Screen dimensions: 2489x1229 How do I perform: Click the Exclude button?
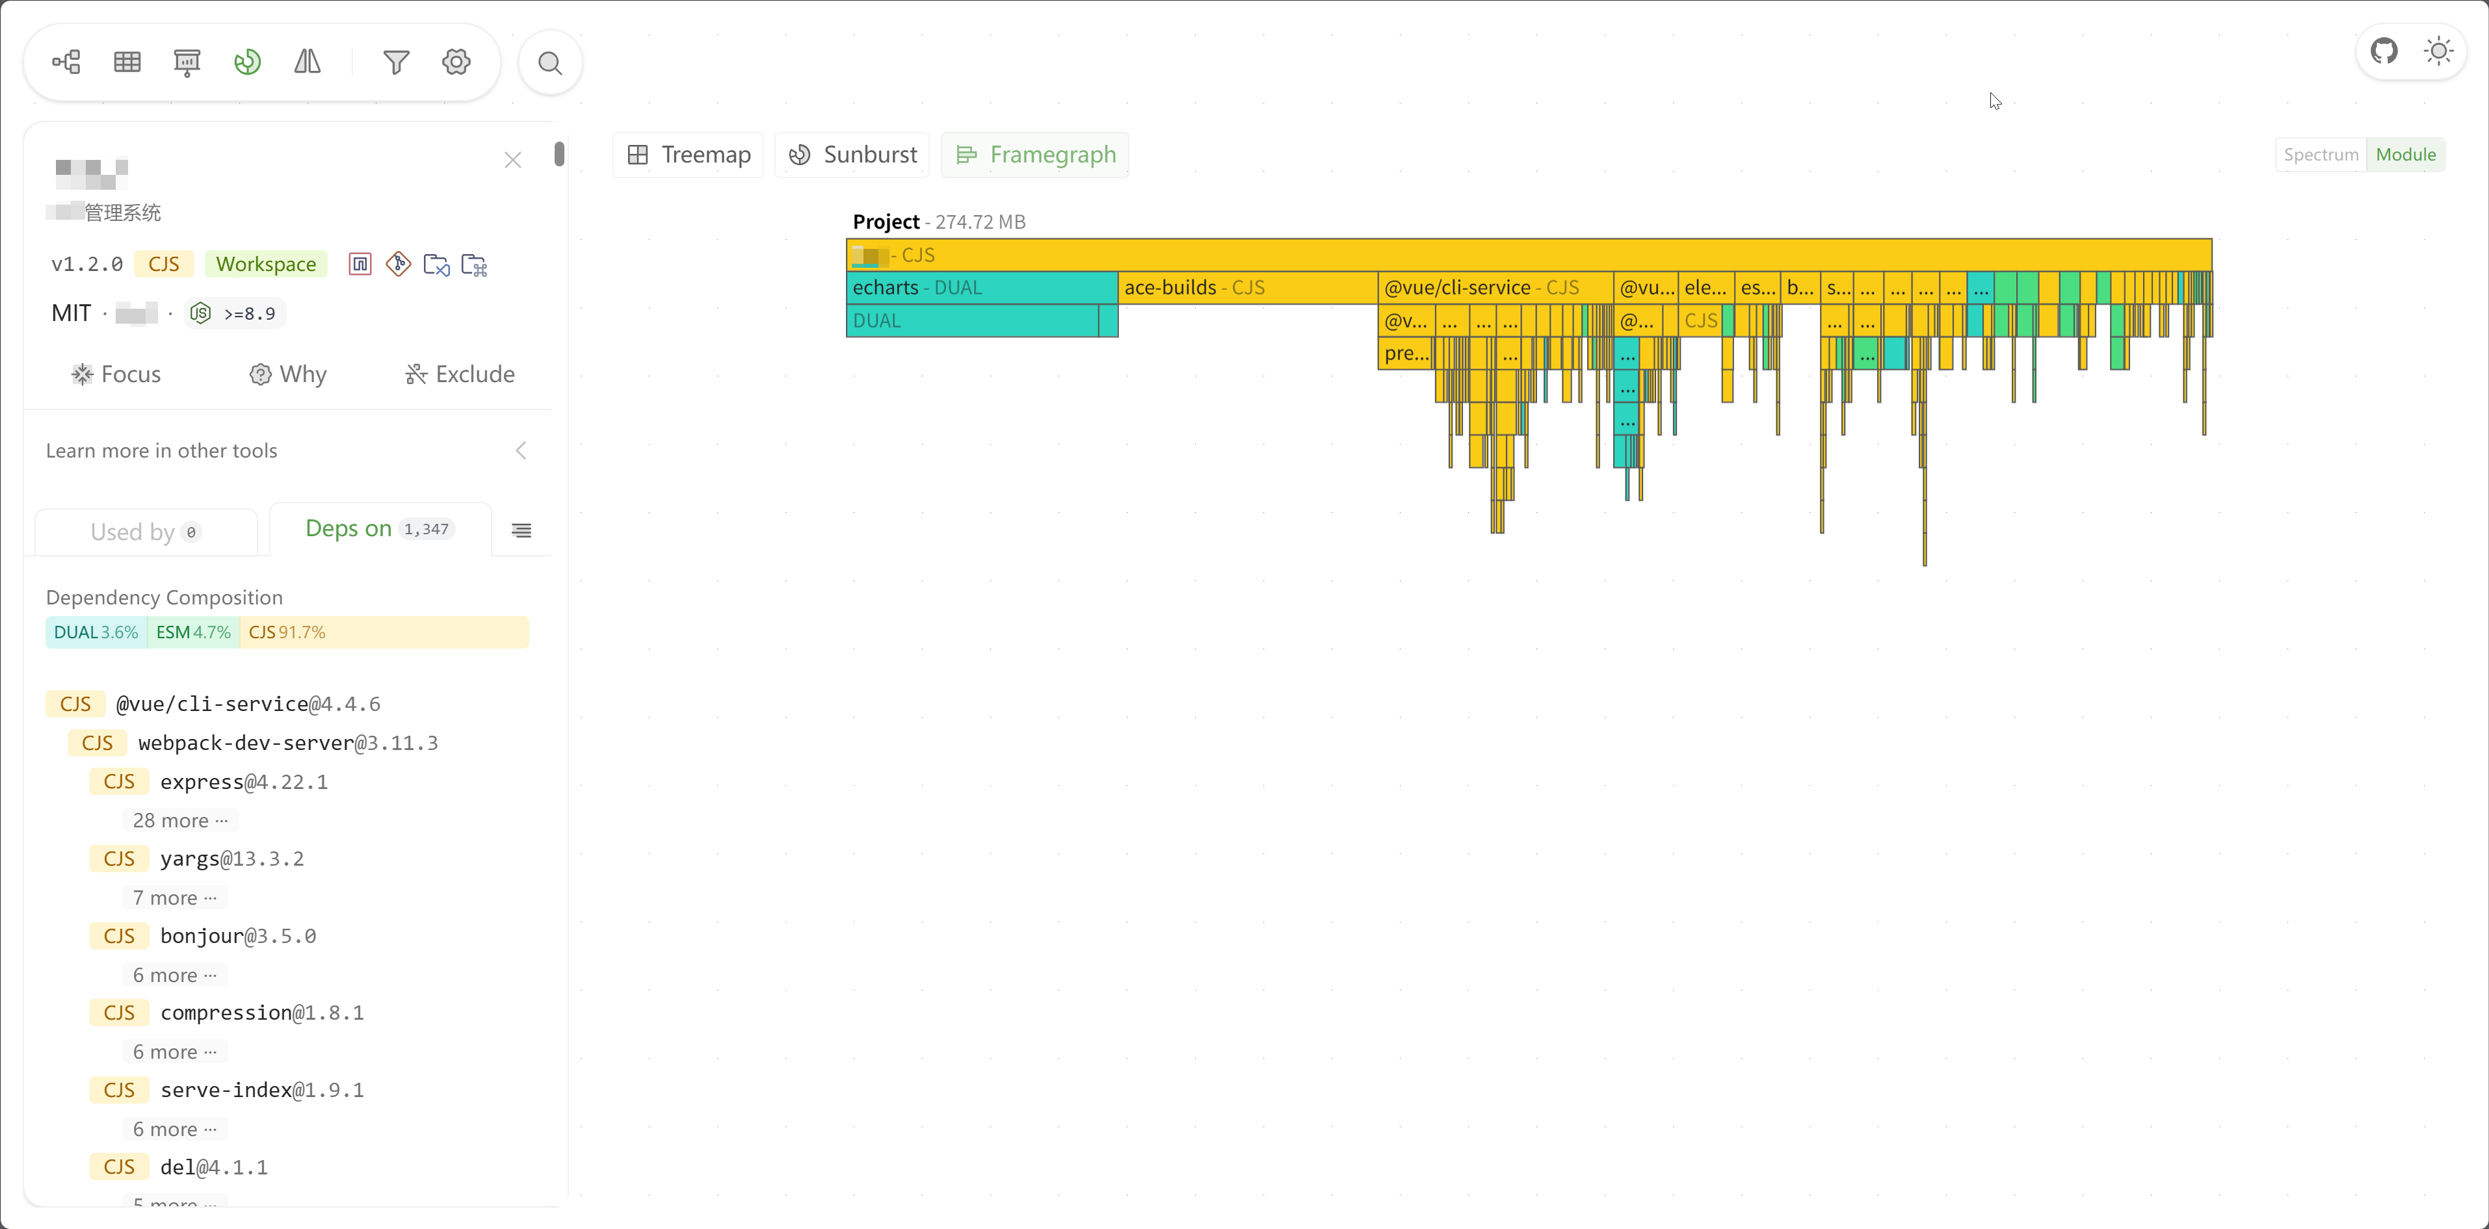(x=460, y=374)
